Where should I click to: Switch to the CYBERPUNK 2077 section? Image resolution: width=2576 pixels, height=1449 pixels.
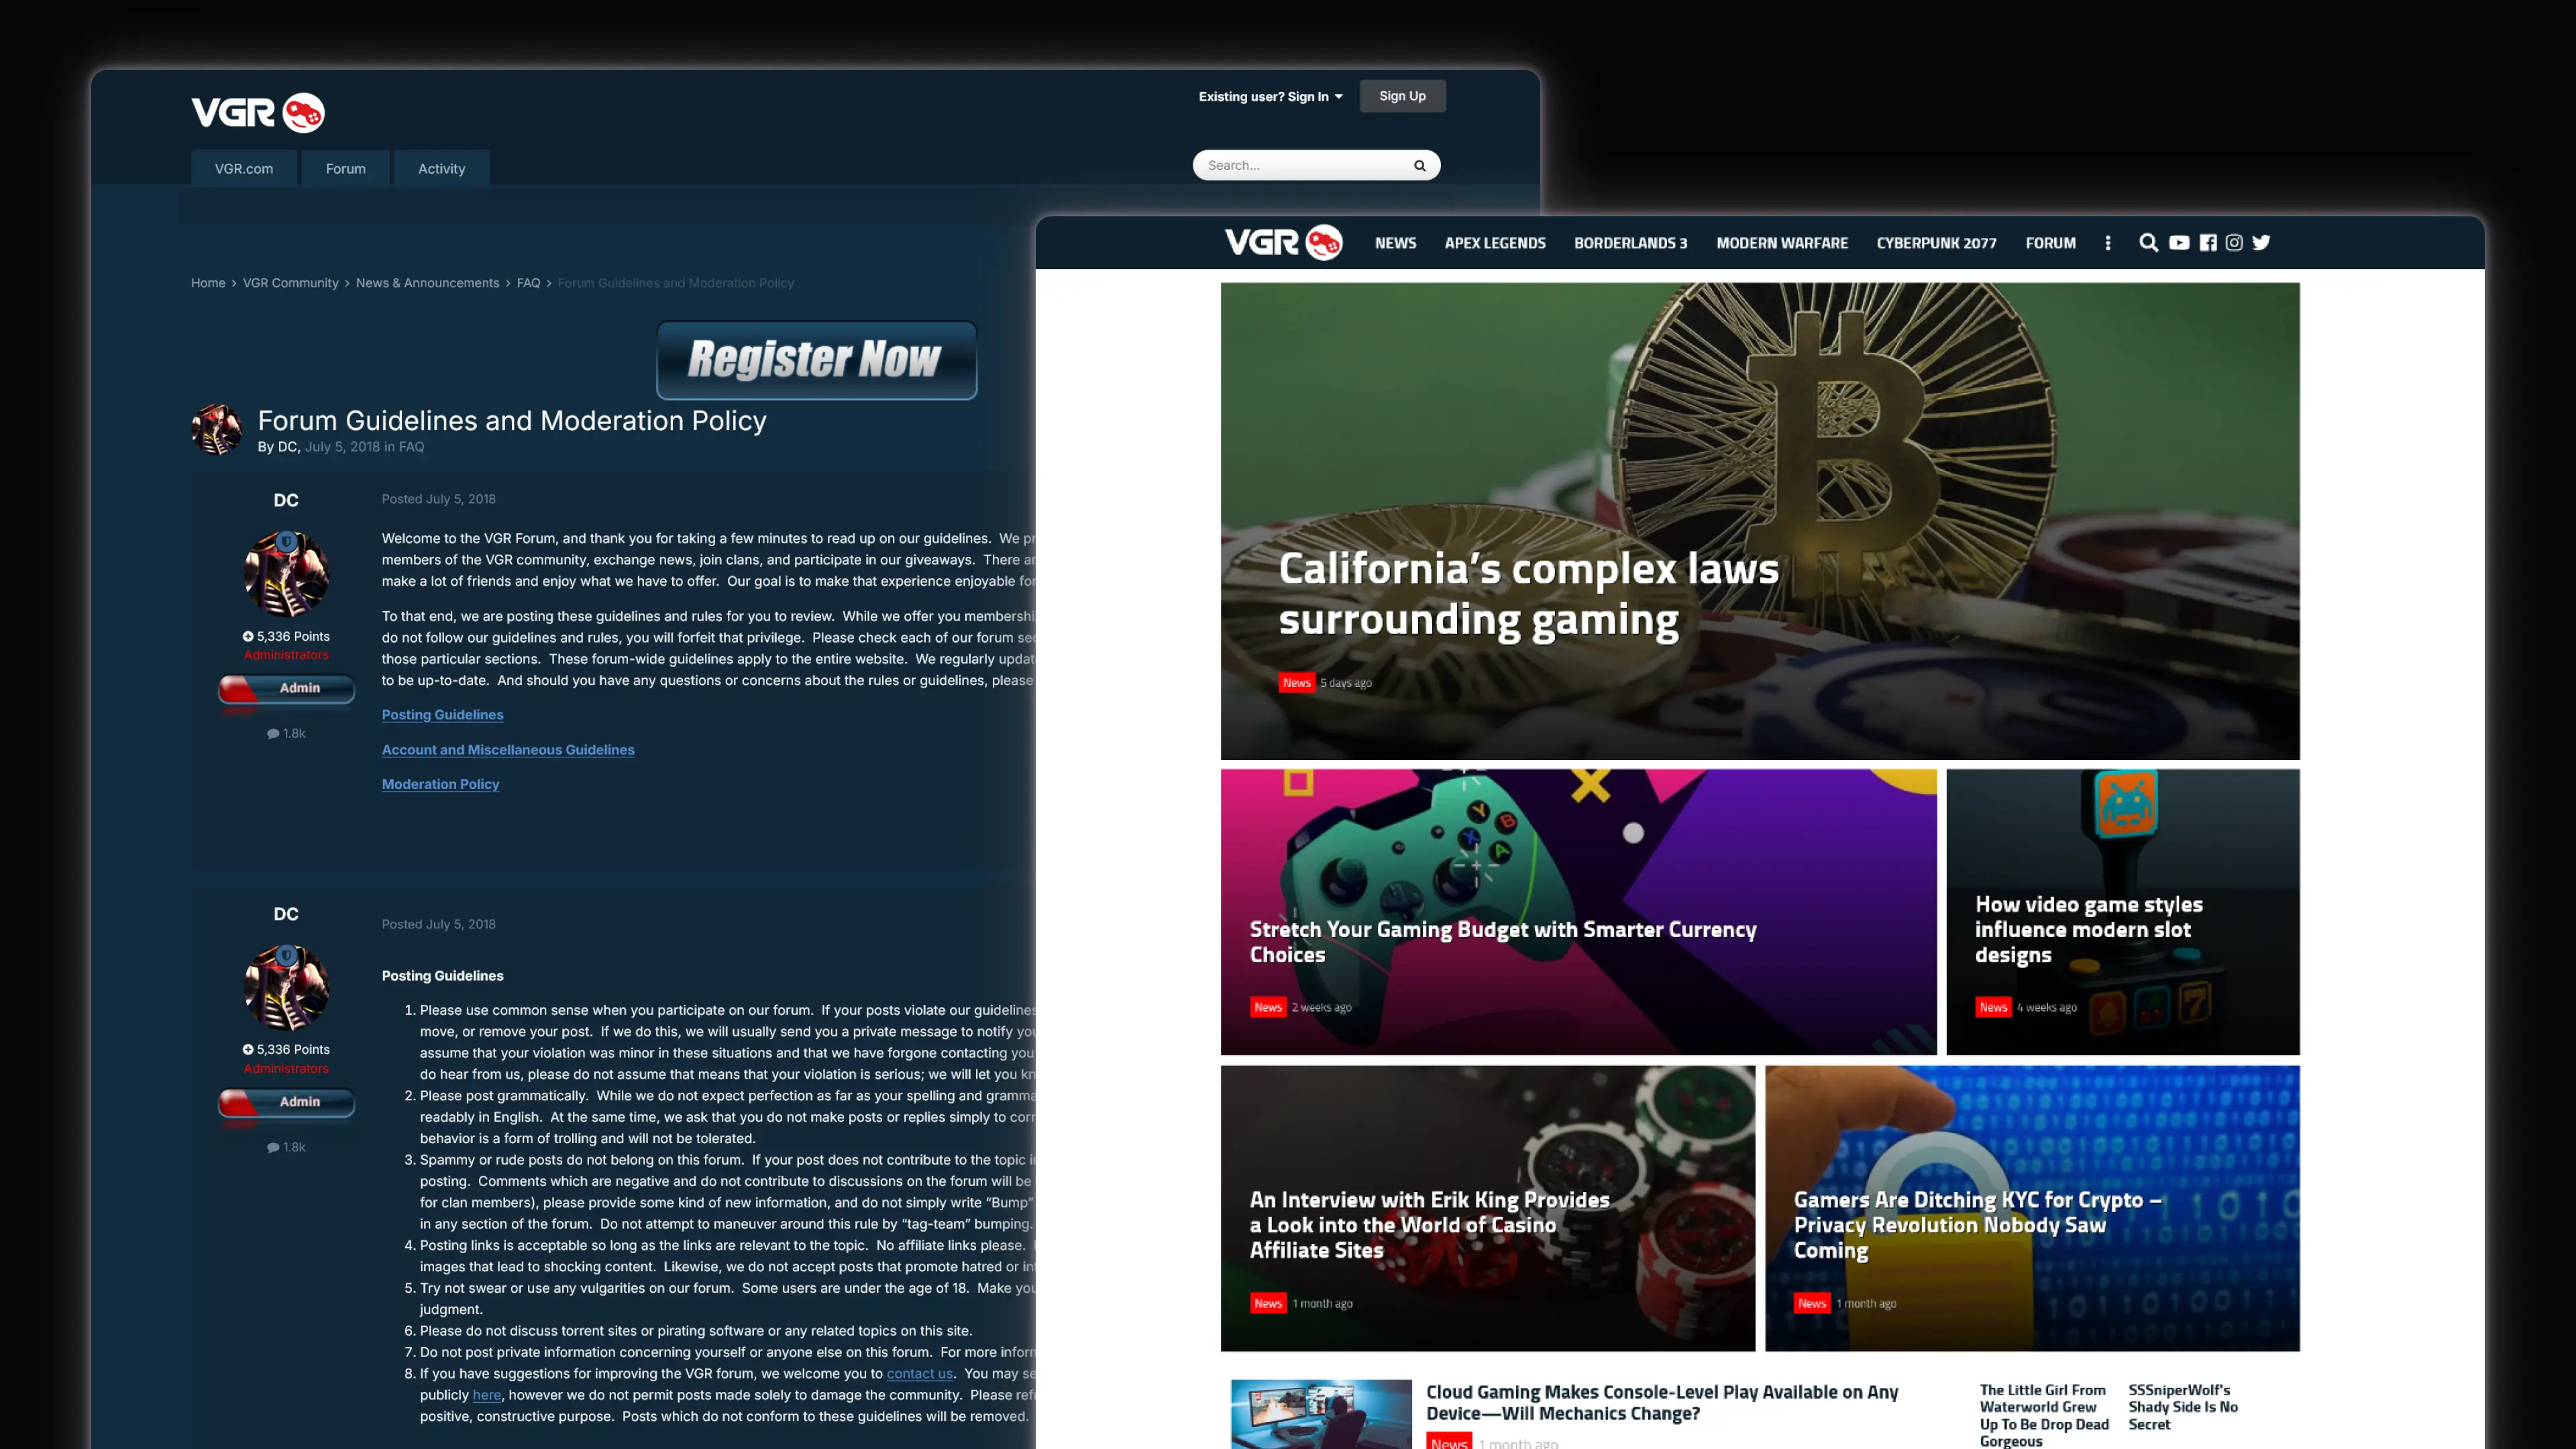[x=1936, y=242]
